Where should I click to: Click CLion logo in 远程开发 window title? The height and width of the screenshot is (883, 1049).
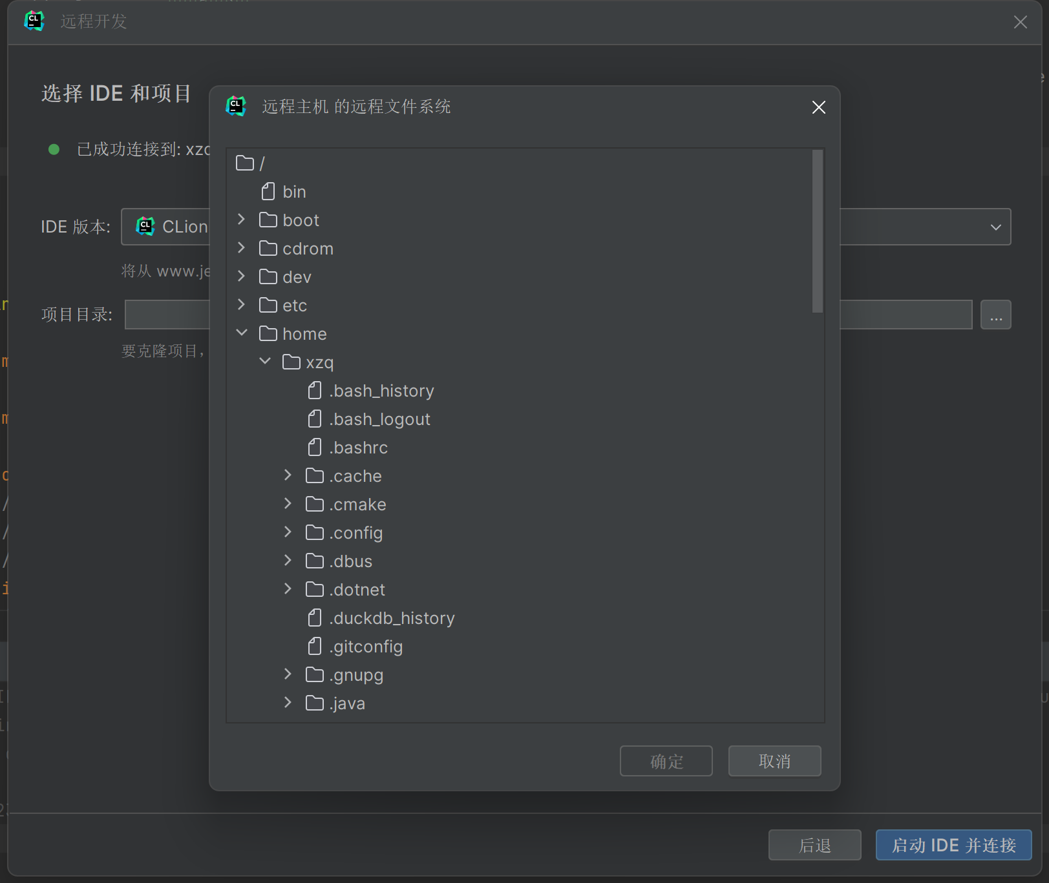click(x=34, y=21)
